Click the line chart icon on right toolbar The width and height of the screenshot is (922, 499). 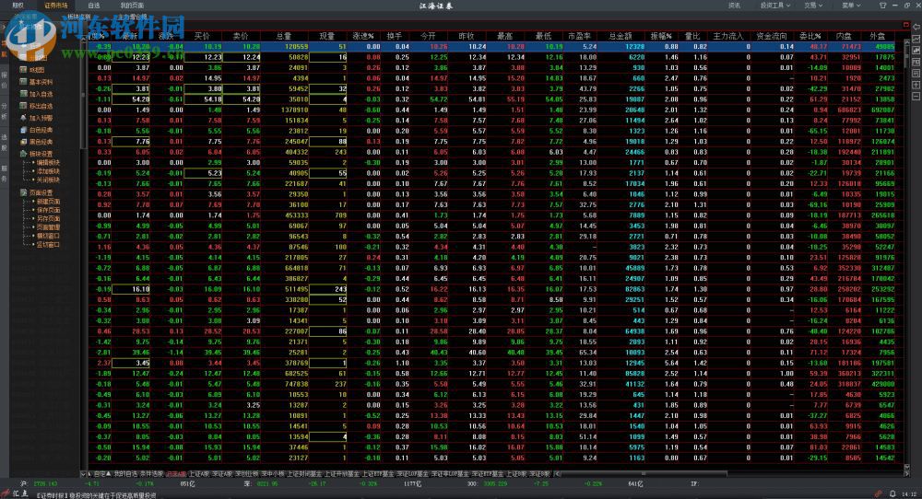click(916, 39)
